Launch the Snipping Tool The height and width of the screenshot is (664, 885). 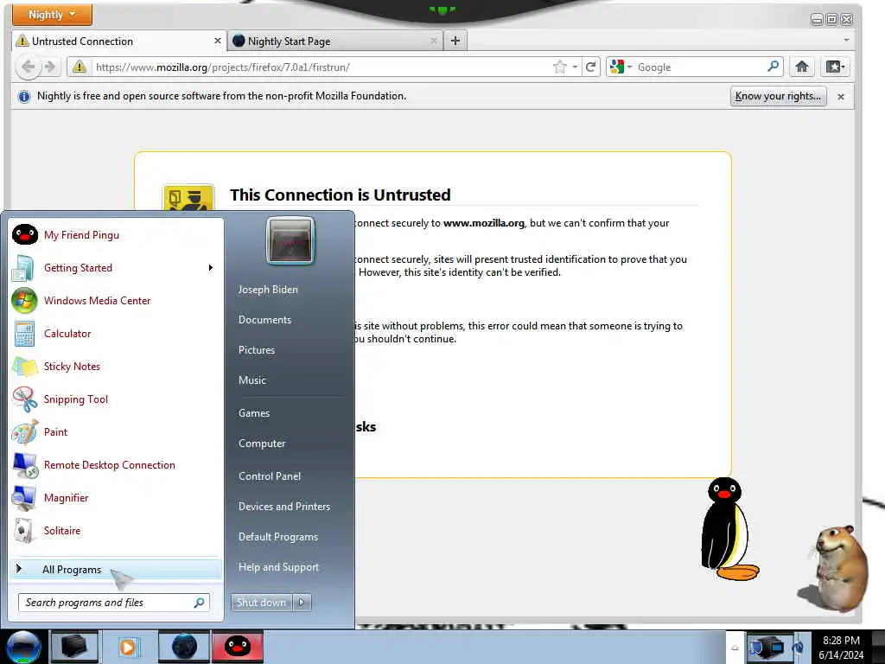point(115,399)
